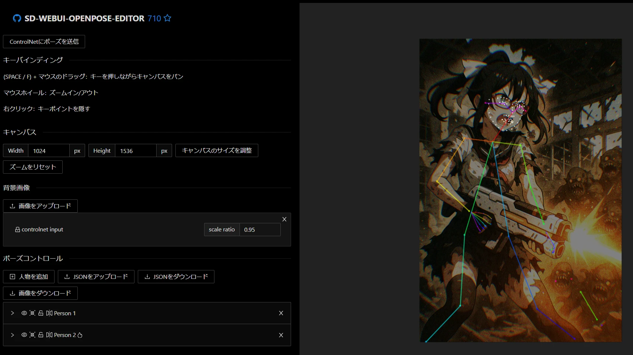
Task: Toggle Person 1 lock icon
Action: 41,313
